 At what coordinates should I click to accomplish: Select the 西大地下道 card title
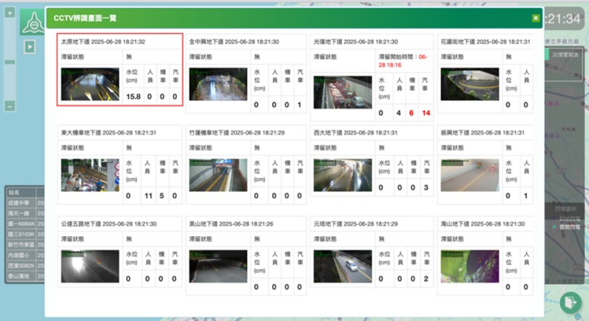coord(356,133)
